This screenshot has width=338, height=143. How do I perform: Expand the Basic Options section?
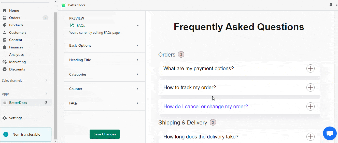tap(105, 45)
